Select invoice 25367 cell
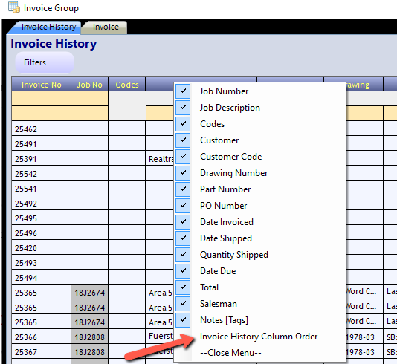The width and height of the screenshot is (397, 364). pos(42,351)
